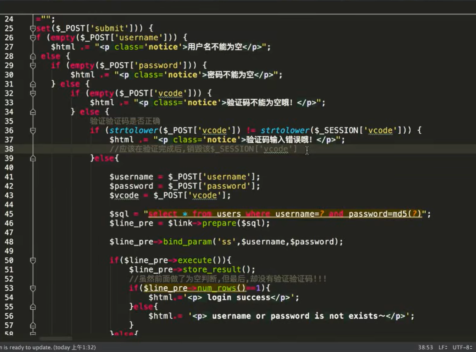This screenshot has width=476, height=352.
Task: Click the comment on line 52 about vcode verification
Action: click(228, 279)
